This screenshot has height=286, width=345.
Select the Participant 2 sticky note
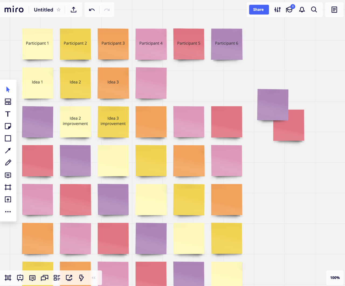pyautogui.click(x=75, y=44)
